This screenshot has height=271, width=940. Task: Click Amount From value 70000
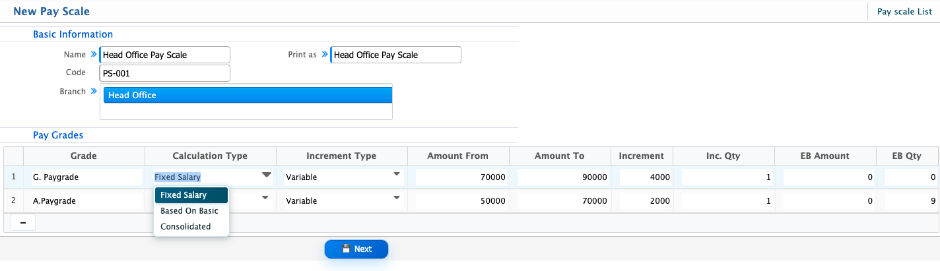461,177
